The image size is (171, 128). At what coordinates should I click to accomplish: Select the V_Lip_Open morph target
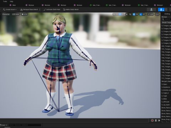pyautogui.click(x=166, y=105)
